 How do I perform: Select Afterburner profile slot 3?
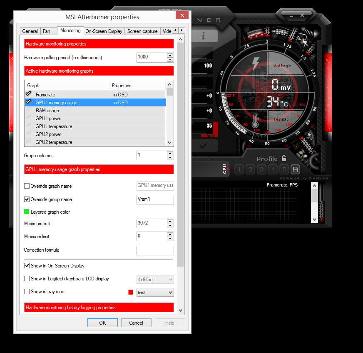coord(262,170)
